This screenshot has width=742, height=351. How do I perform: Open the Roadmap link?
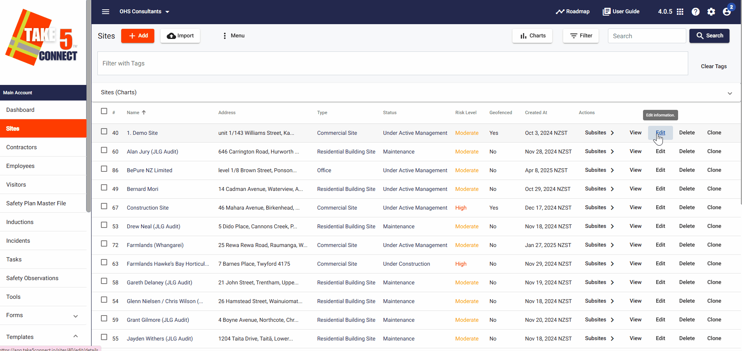tap(572, 12)
